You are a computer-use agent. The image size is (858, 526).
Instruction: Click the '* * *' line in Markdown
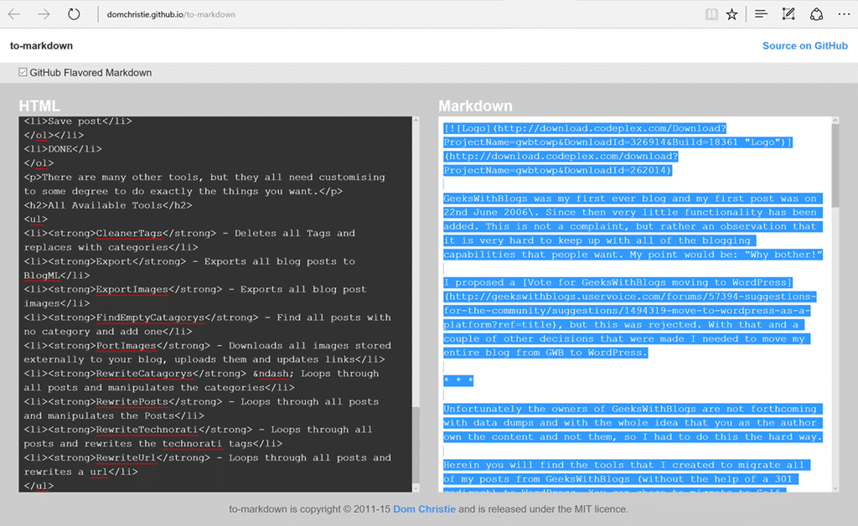(458, 380)
